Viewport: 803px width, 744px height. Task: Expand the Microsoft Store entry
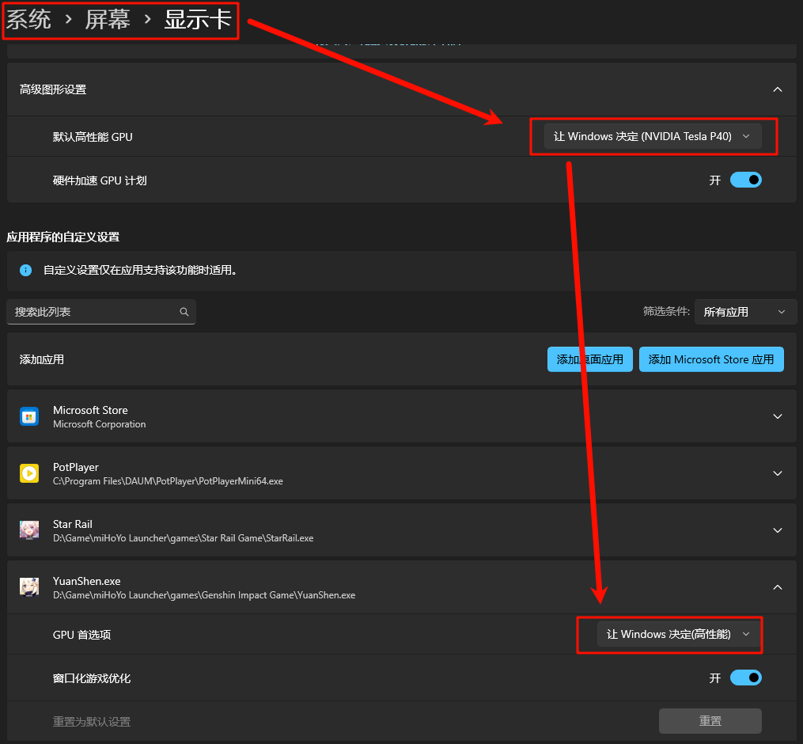tap(777, 416)
